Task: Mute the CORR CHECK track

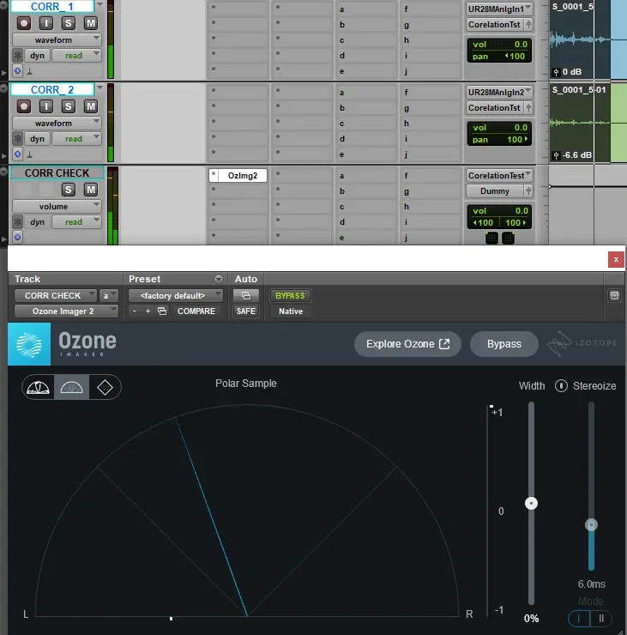Action: (91, 190)
